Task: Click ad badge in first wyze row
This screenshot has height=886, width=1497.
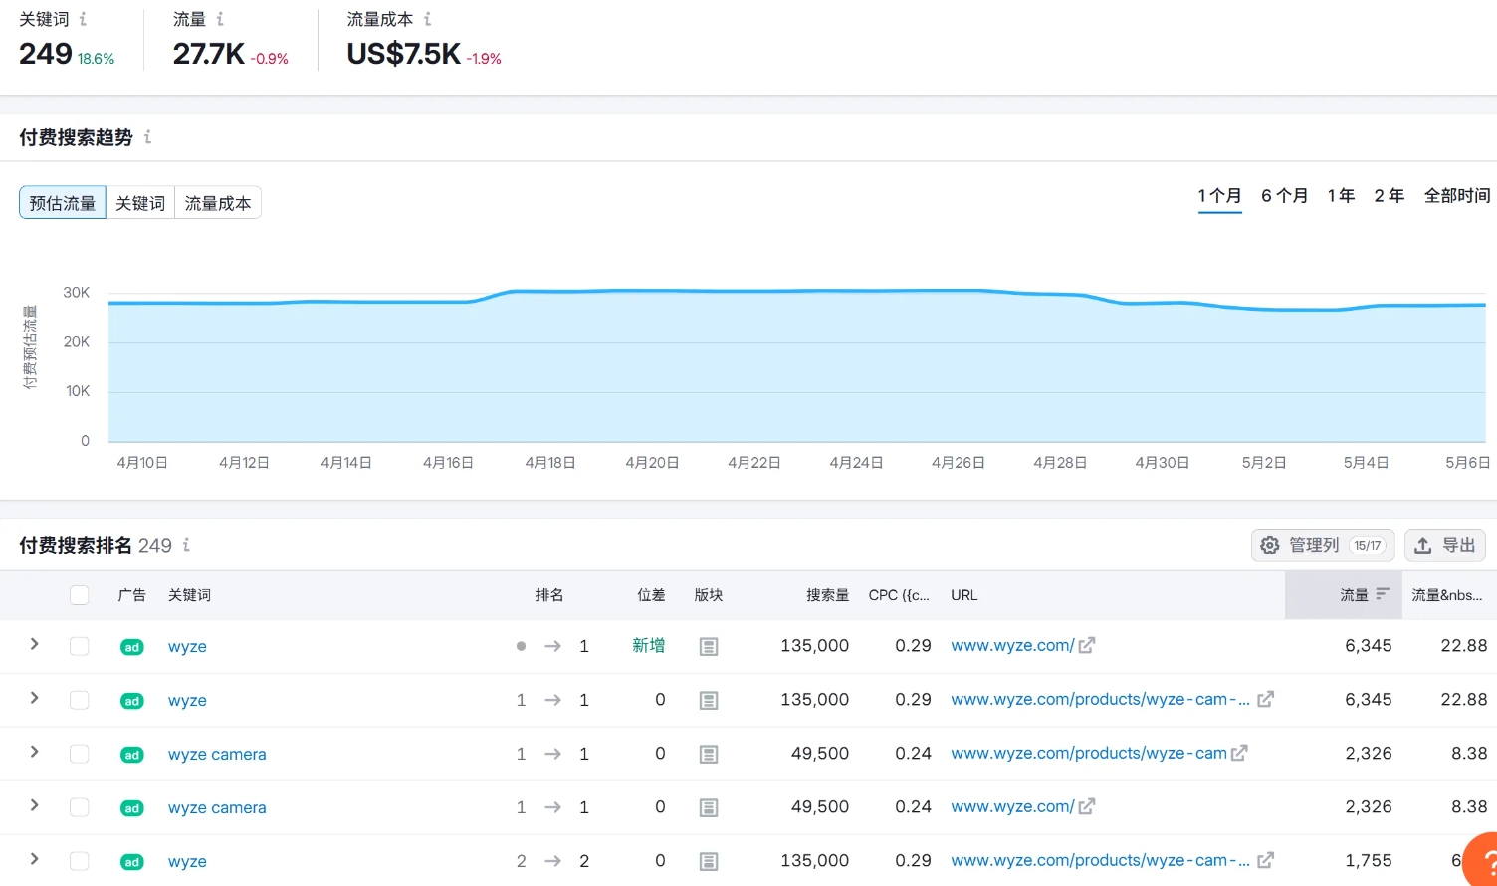Action: pos(131,647)
